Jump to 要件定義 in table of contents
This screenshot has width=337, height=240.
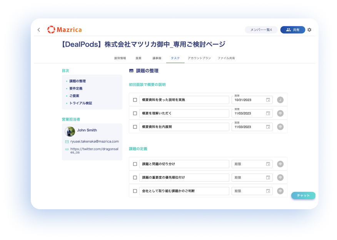tap(76, 88)
